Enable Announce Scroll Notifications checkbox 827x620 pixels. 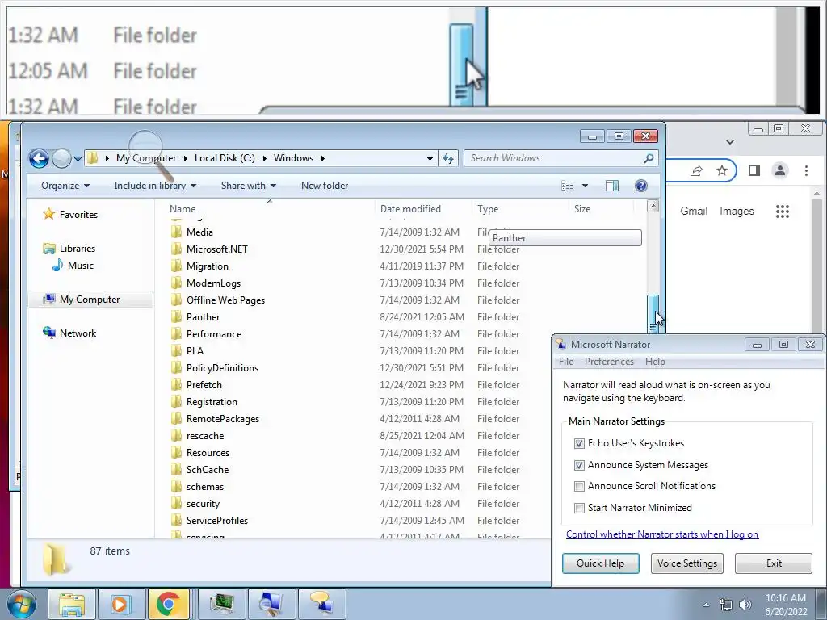pyautogui.click(x=579, y=486)
